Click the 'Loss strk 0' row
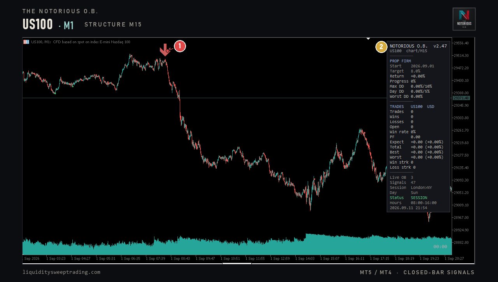 [403, 167]
